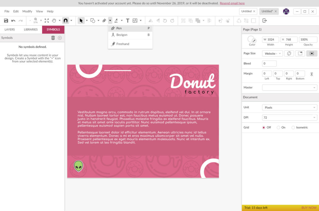The width and height of the screenshot is (319, 211).
Task: Click the Export icon in the toolbar
Action: pyautogui.click(x=264, y=21)
